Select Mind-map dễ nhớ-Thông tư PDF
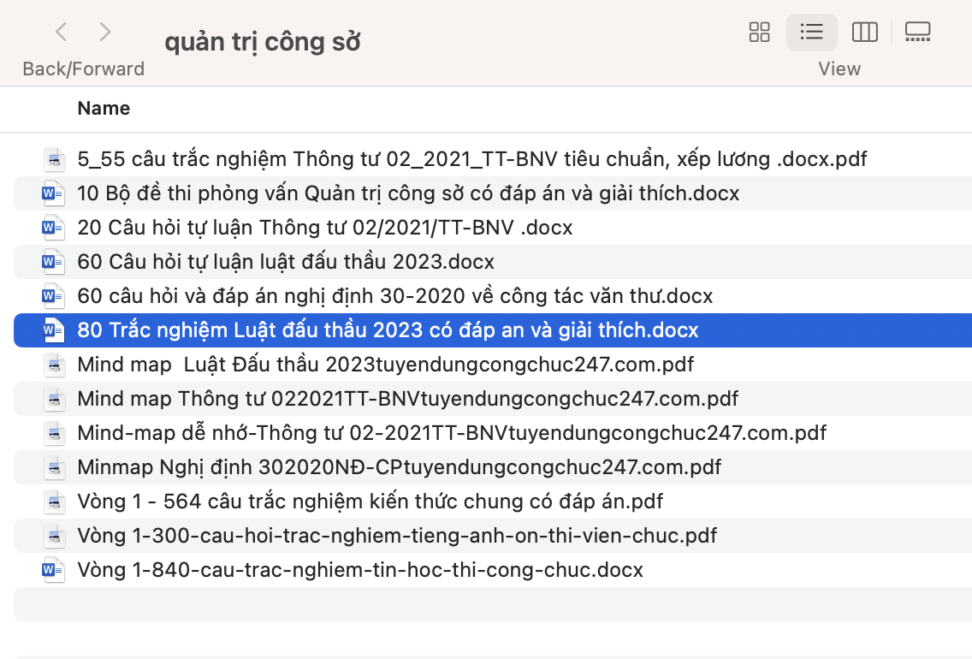 452,433
